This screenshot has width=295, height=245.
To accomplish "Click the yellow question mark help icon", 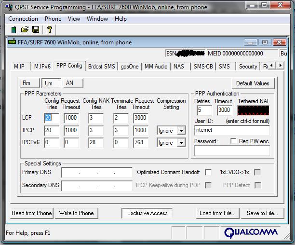I will (x=50, y=29).
